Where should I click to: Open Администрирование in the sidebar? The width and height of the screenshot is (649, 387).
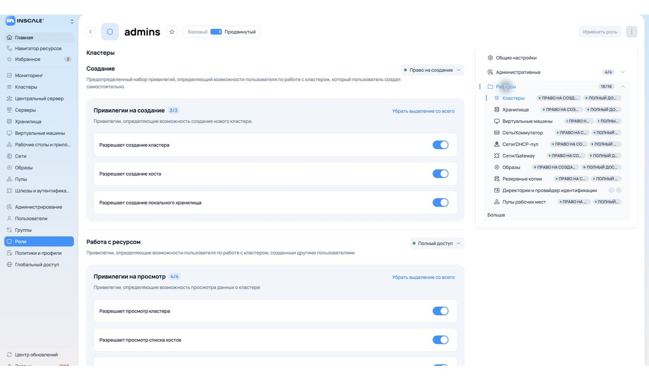click(x=39, y=207)
